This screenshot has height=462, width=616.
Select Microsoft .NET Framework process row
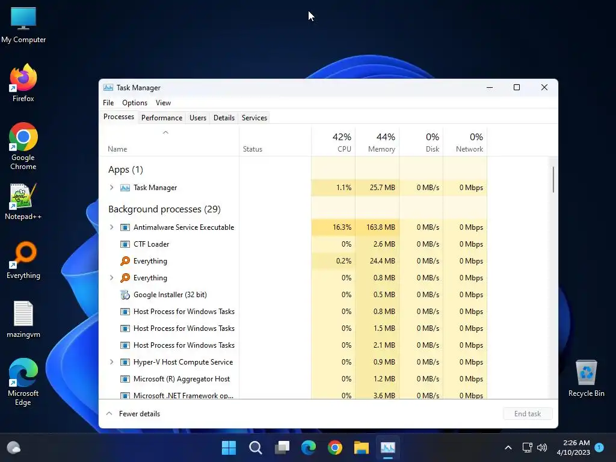[x=293, y=395]
